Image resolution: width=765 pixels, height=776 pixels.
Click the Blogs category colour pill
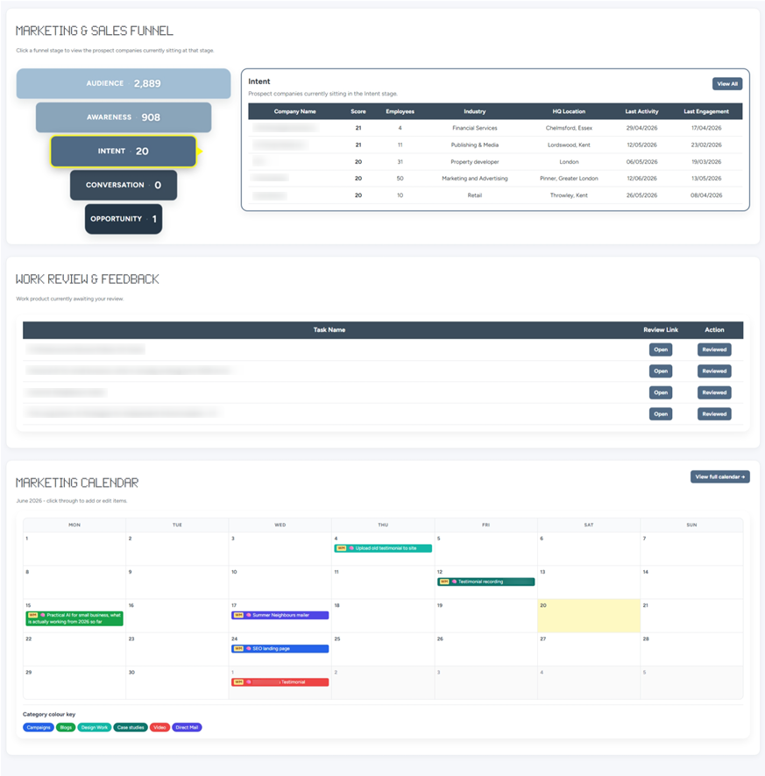click(66, 727)
